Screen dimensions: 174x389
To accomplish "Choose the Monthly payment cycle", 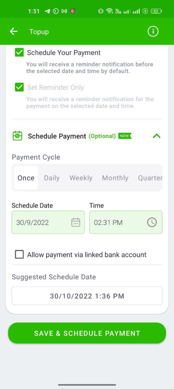I will [x=115, y=178].
